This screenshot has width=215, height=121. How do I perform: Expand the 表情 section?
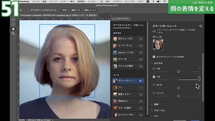152,105
